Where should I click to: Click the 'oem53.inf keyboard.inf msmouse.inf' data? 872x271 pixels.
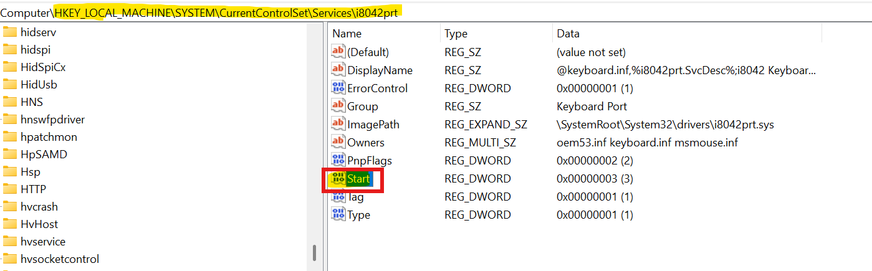tap(647, 142)
